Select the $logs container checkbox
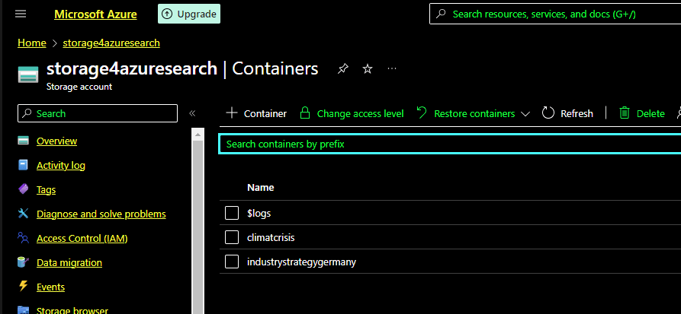This screenshot has height=314, width=681. coord(233,213)
